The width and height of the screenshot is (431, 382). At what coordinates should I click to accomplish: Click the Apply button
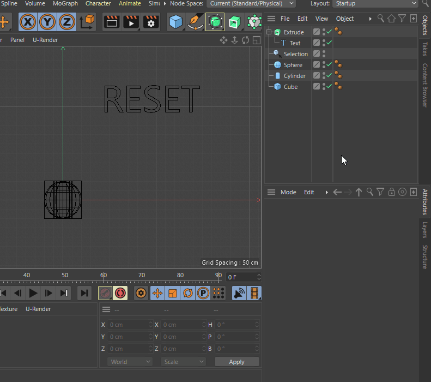(236, 362)
